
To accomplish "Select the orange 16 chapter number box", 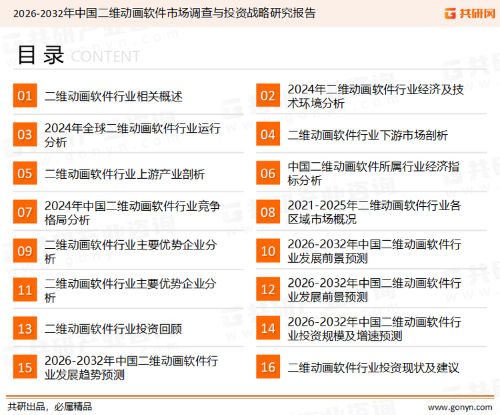I will 268,367.
